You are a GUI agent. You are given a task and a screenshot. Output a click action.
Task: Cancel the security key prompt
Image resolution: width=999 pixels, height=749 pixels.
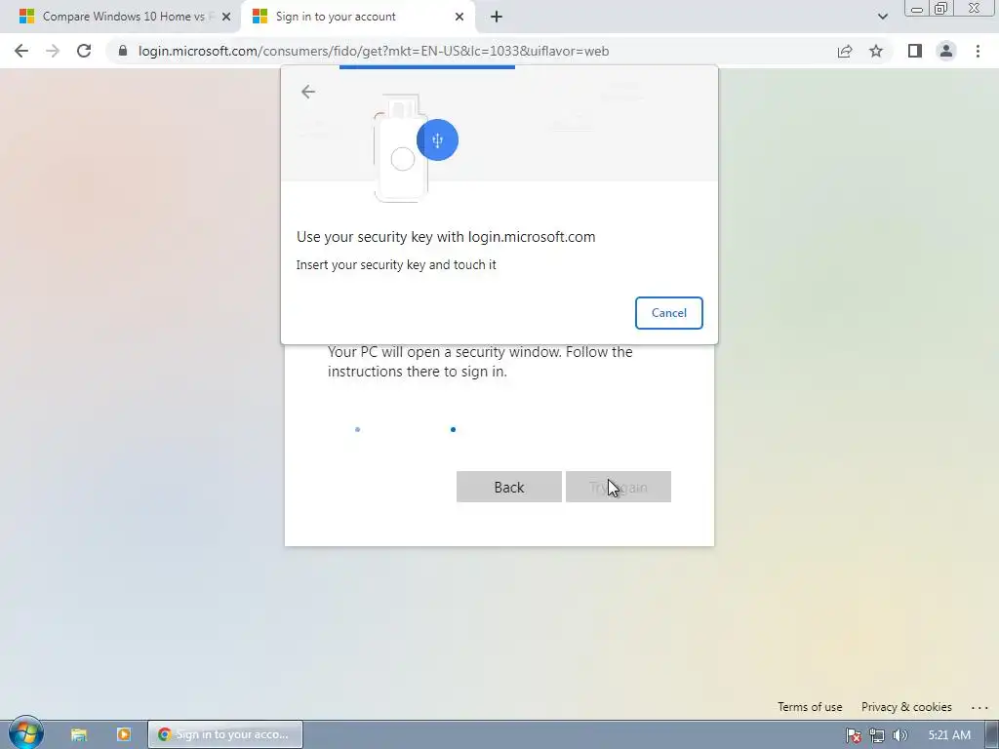pos(669,313)
